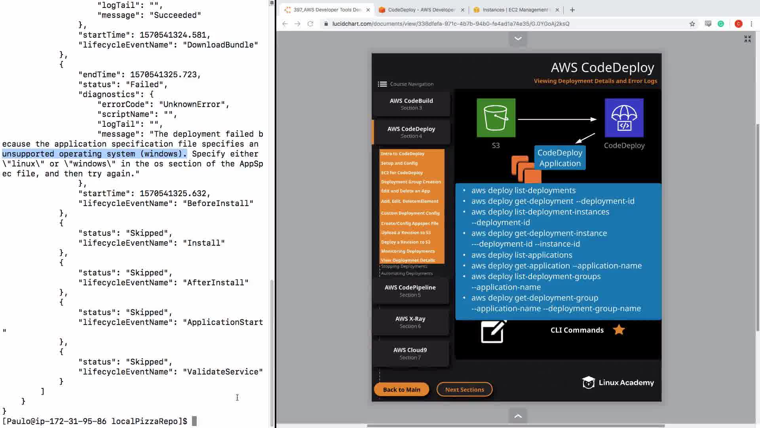Click the terminal vertical scrollbar

click(272, 349)
